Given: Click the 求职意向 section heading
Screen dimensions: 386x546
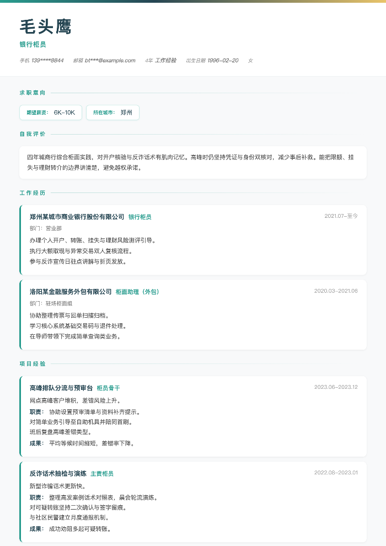Looking at the screenshot, I should pos(33,93).
